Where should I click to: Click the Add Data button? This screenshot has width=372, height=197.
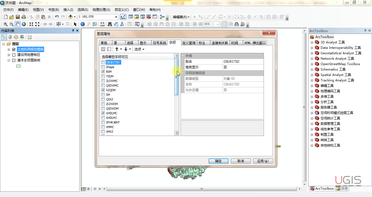point(71,17)
